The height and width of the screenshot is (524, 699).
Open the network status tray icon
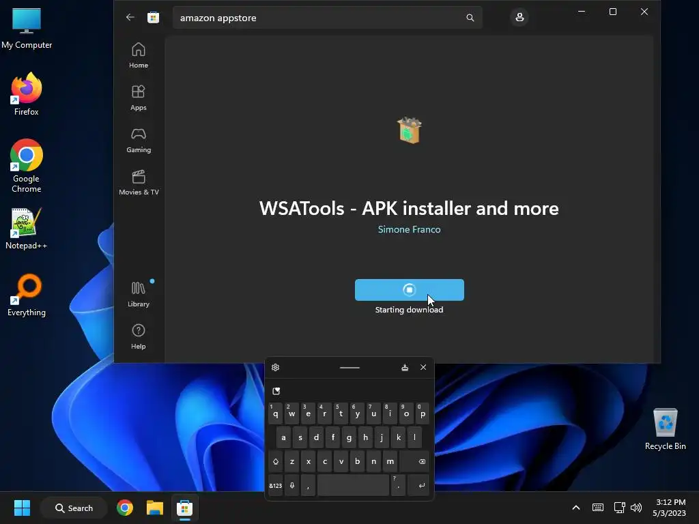click(x=619, y=508)
